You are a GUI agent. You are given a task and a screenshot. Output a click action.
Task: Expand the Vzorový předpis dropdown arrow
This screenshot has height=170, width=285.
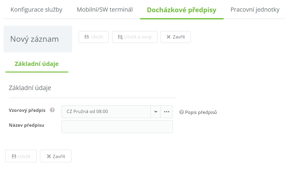click(x=156, y=112)
